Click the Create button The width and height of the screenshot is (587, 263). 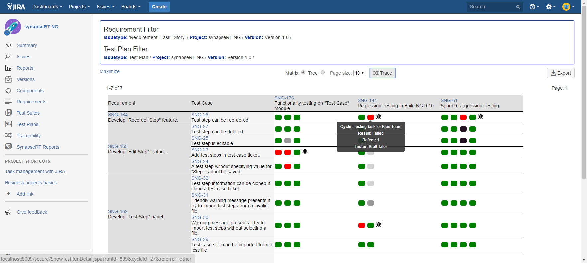click(159, 7)
